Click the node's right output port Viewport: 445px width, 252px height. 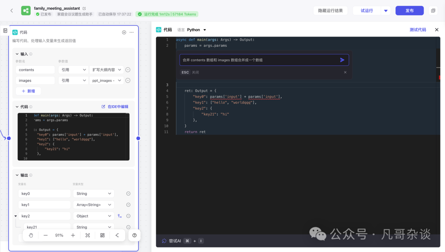(x=138, y=139)
